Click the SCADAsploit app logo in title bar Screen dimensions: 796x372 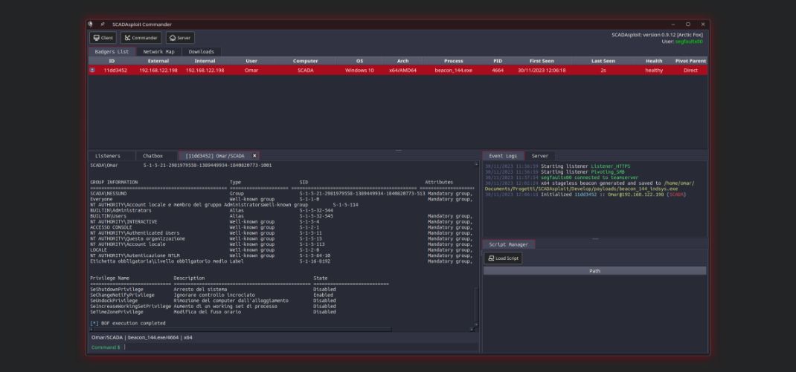pos(90,25)
